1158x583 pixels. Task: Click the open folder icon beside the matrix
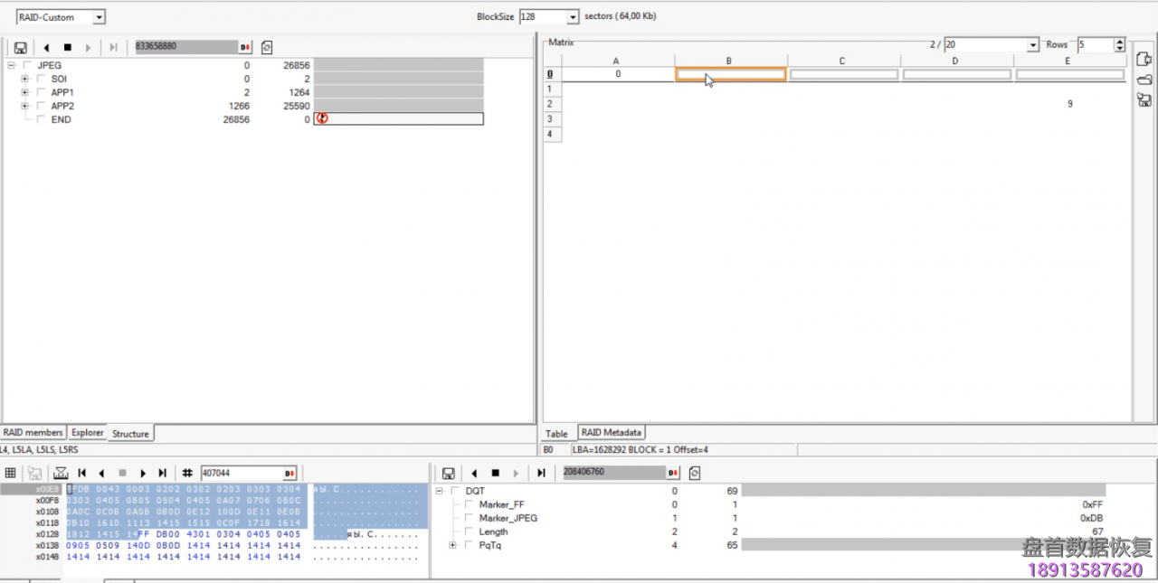click(x=1144, y=80)
